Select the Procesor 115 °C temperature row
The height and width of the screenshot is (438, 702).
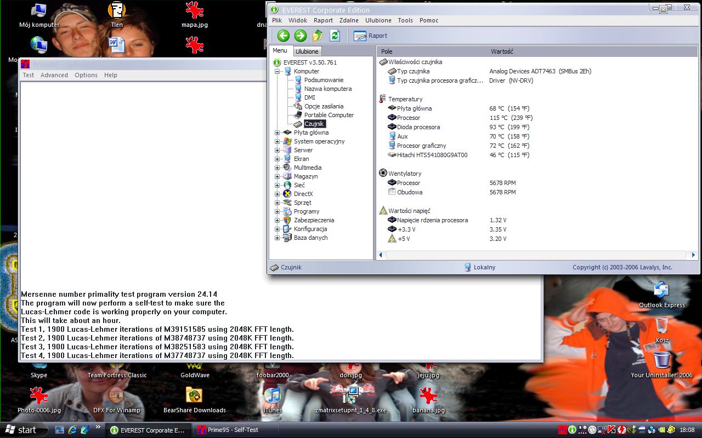click(x=537, y=118)
